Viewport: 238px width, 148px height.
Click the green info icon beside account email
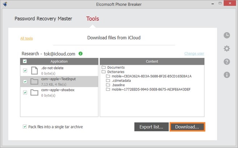[x=80, y=54]
